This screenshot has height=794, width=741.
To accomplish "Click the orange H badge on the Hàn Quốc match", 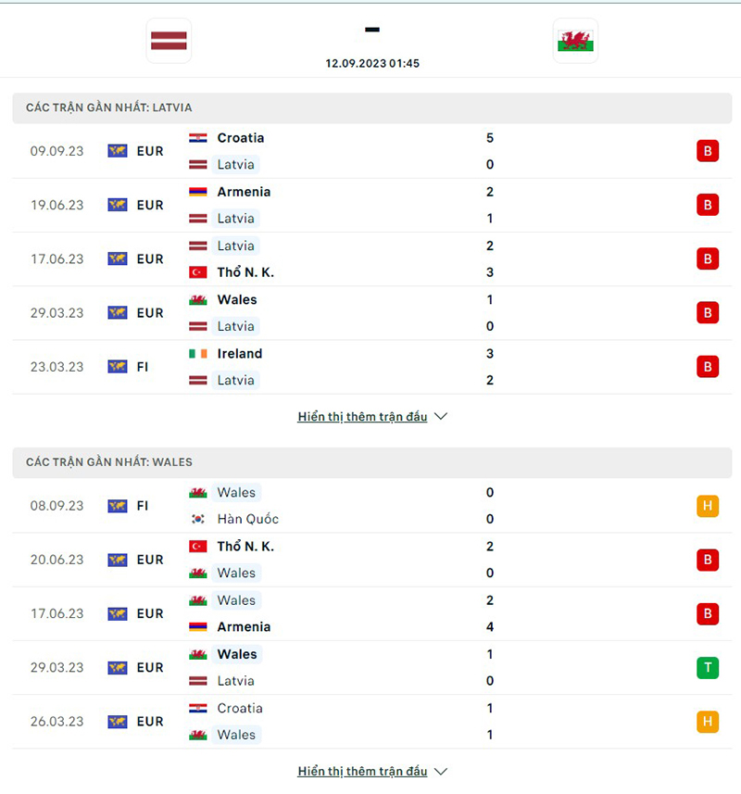I will pyautogui.click(x=708, y=506).
